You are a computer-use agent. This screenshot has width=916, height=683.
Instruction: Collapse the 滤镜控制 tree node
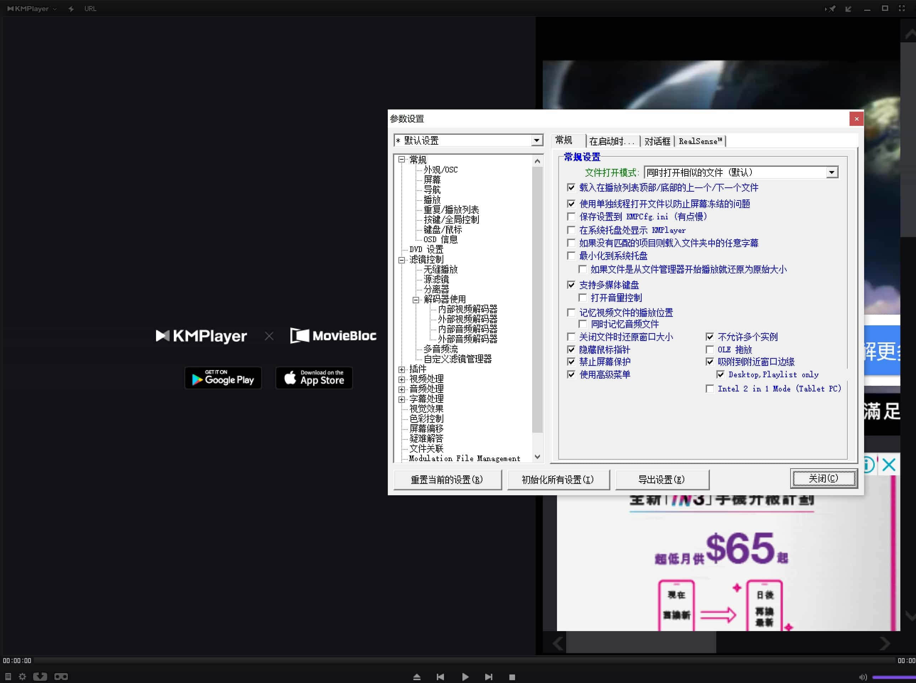(401, 260)
